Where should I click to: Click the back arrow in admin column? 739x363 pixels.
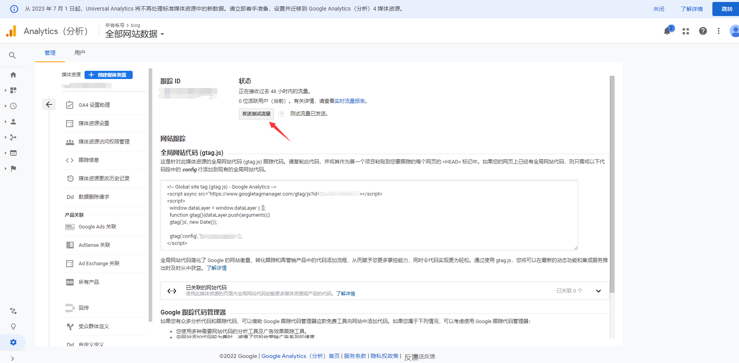pyautogui.click(x=49, y=104)
